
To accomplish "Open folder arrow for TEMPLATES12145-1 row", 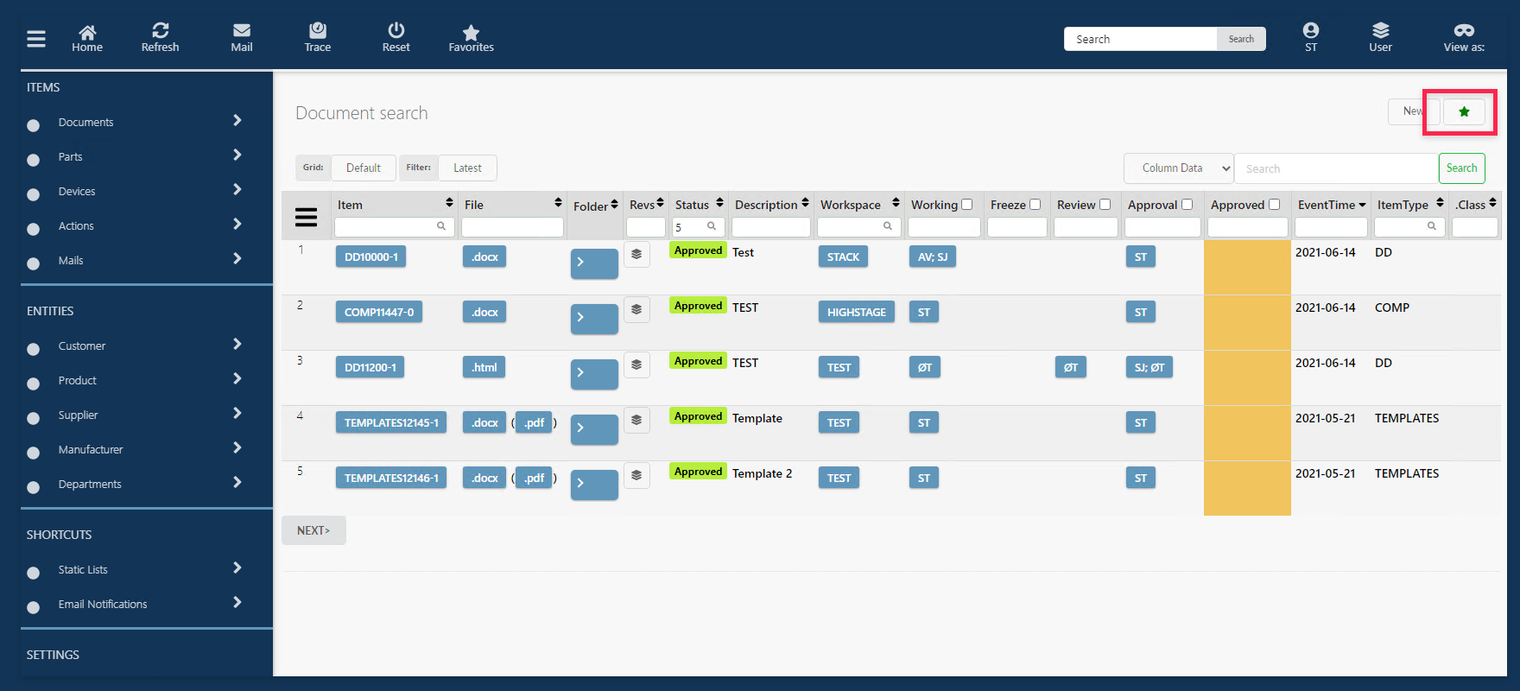I will [x=594, y=428].
